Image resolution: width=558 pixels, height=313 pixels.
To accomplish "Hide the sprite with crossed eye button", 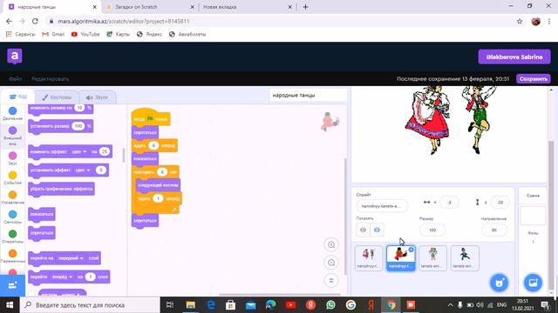I will coord(377,230).
